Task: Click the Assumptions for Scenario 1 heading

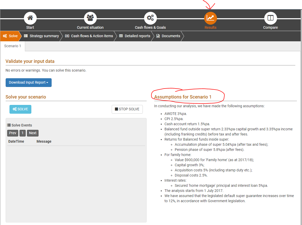Action: click(183, 97)
